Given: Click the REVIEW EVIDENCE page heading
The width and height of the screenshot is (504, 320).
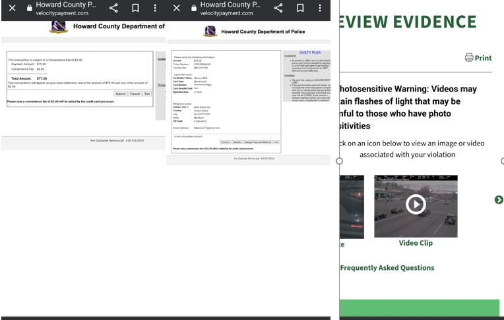Looking at the screenshot, I should (408, 22).
